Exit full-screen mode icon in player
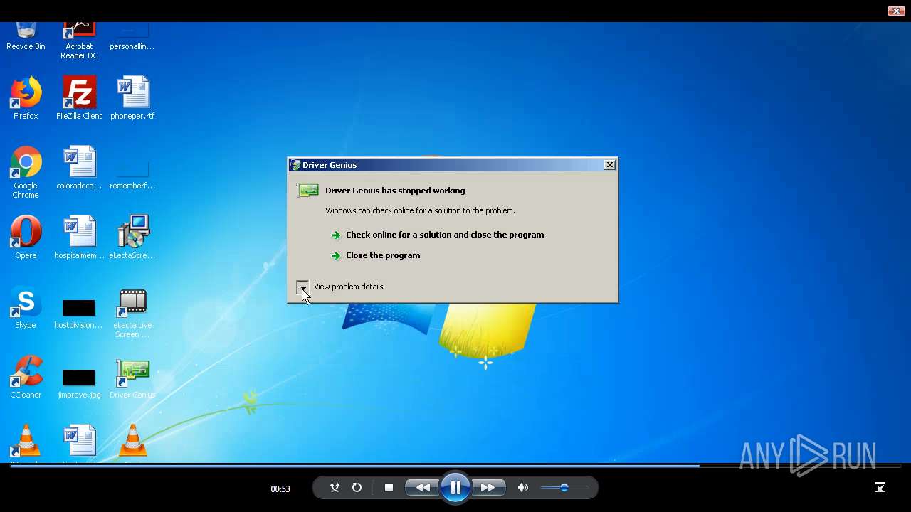 pos(880,487)
